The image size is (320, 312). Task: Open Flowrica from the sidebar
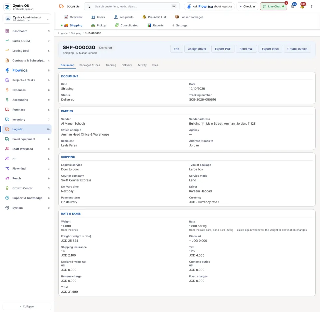pos(27,70)
